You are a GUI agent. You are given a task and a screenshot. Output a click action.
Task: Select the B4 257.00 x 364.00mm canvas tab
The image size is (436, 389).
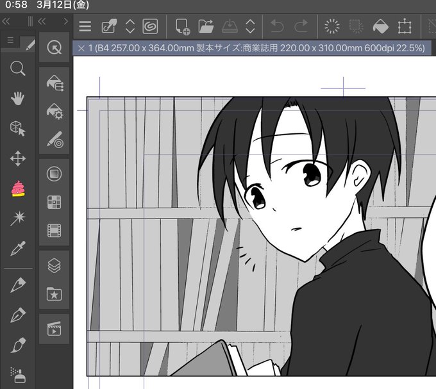(x=252, y=48)
